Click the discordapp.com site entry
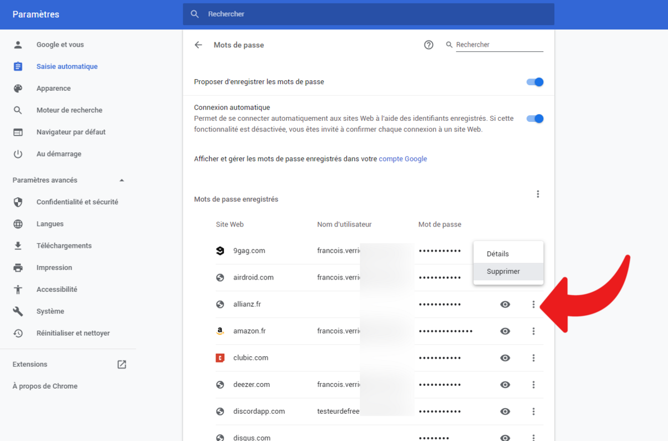Image resolution: width=668 pixels, height=441 pixels. coord(259,411)
